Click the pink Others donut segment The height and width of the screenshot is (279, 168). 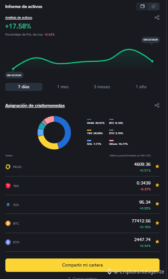point(49,120)
